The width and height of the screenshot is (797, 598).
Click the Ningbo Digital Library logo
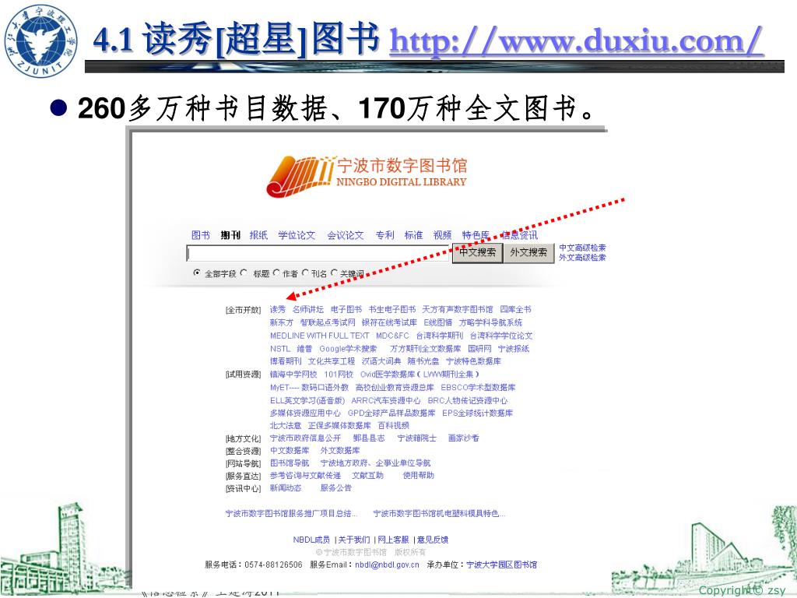366,176
